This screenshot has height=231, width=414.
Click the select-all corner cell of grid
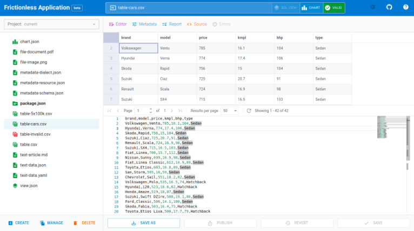pyautogui.click(x=111, y=38)
